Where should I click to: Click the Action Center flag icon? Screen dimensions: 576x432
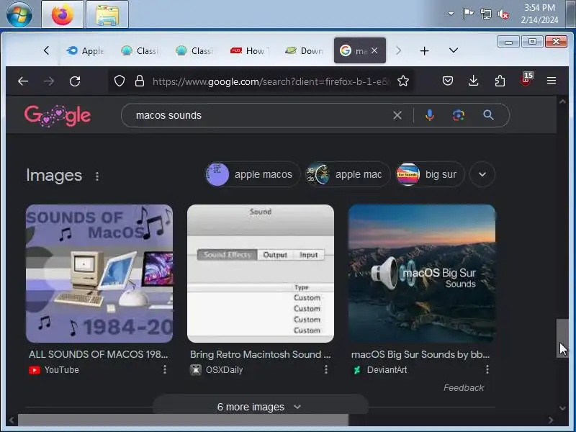(468, 14)
